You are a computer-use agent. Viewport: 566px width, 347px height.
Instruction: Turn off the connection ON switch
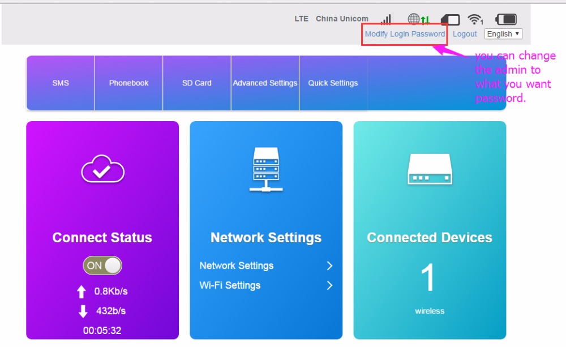102,265
